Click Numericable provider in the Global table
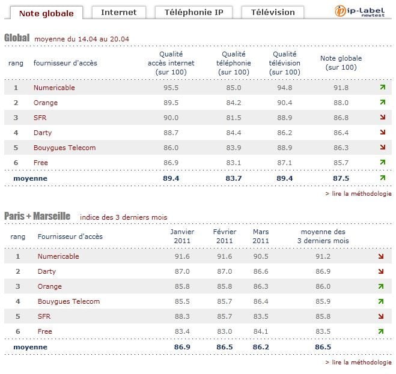The height and width of the screenshot is (374, 396). click(x=54, y=88)
